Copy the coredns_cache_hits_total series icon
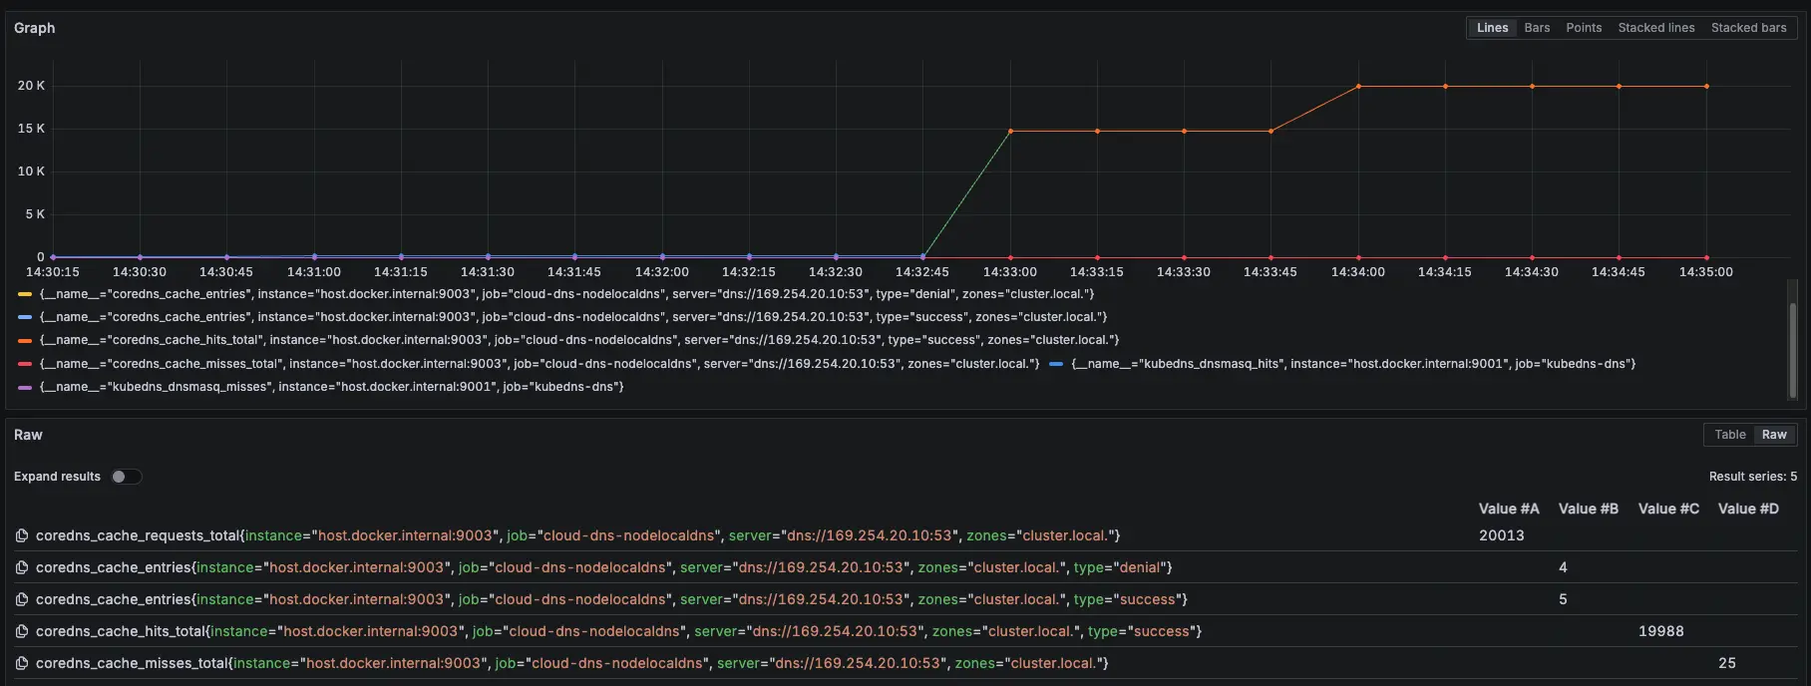This screenshot has width=1811, height=686. 22,632
